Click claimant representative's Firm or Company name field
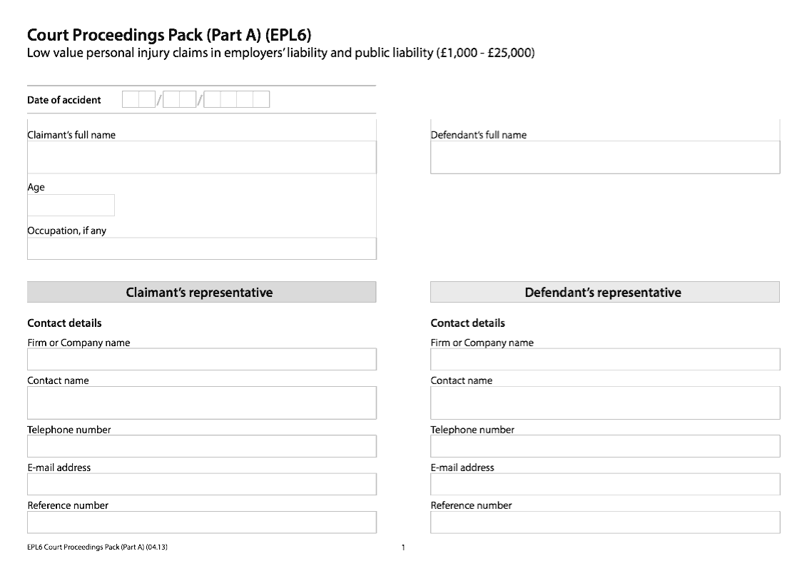This screenshot has height=571, width=807. click(201, 359)
